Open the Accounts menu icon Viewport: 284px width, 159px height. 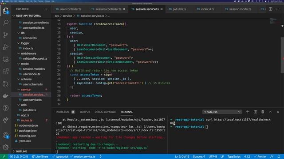[6, 135]
